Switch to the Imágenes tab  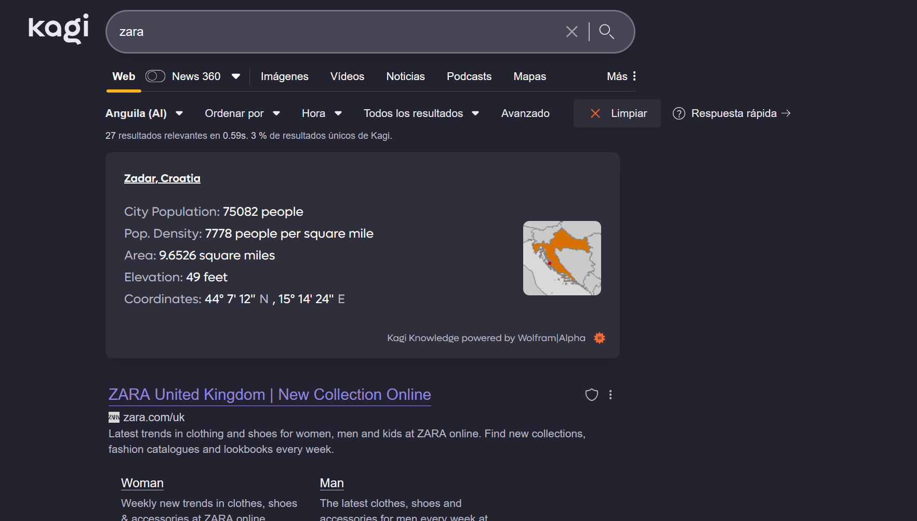(284, 76)
